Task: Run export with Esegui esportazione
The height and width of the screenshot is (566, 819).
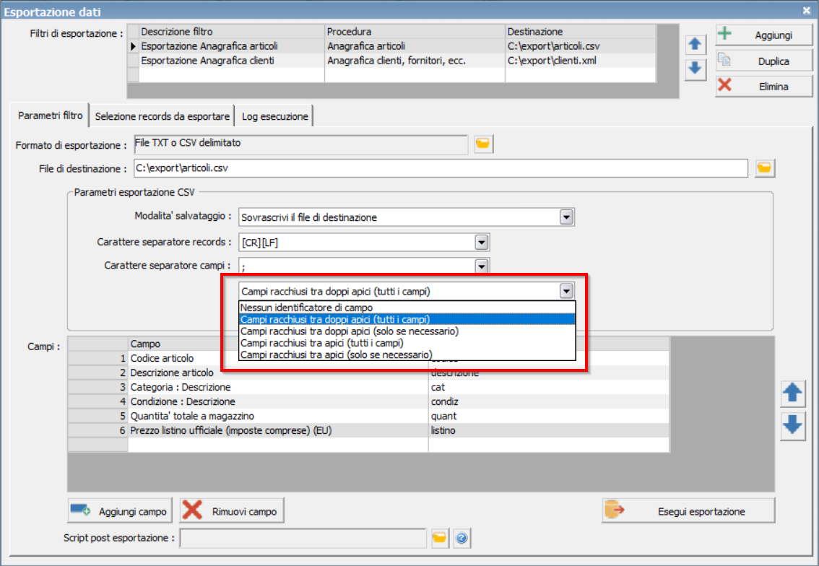Action: click(688, 511)
